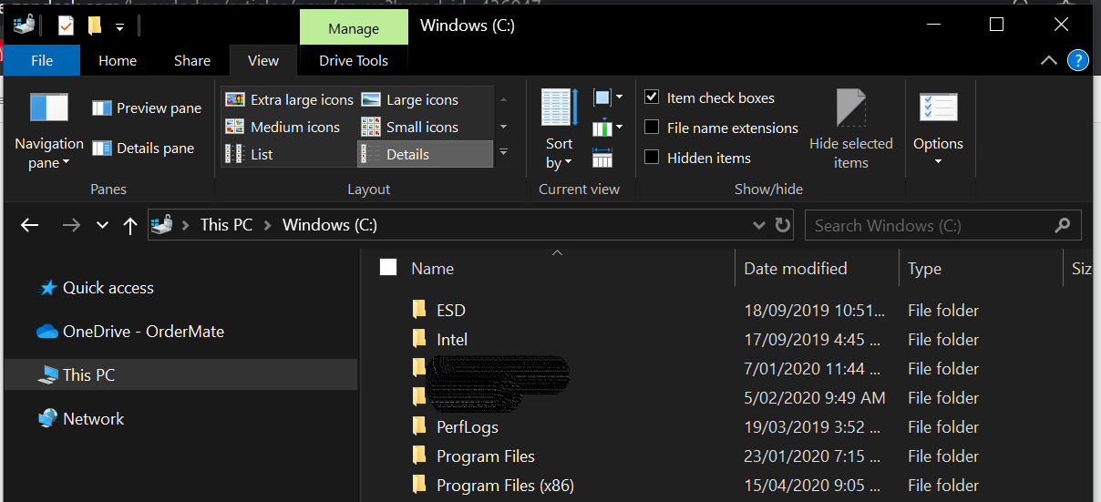
Task: Switch to the Share ribbon tab
Action: click(192, 61)
